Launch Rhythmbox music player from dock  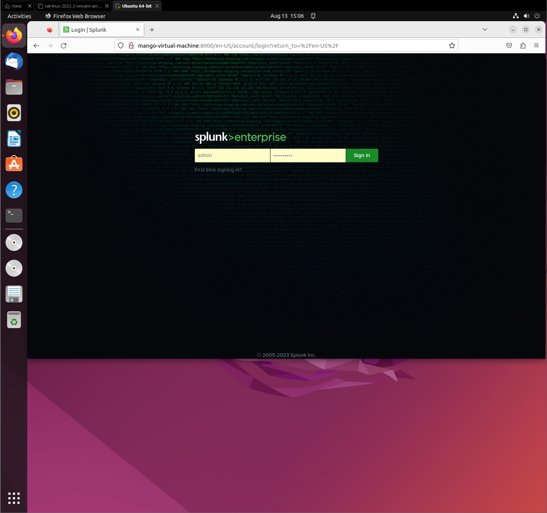14,113
